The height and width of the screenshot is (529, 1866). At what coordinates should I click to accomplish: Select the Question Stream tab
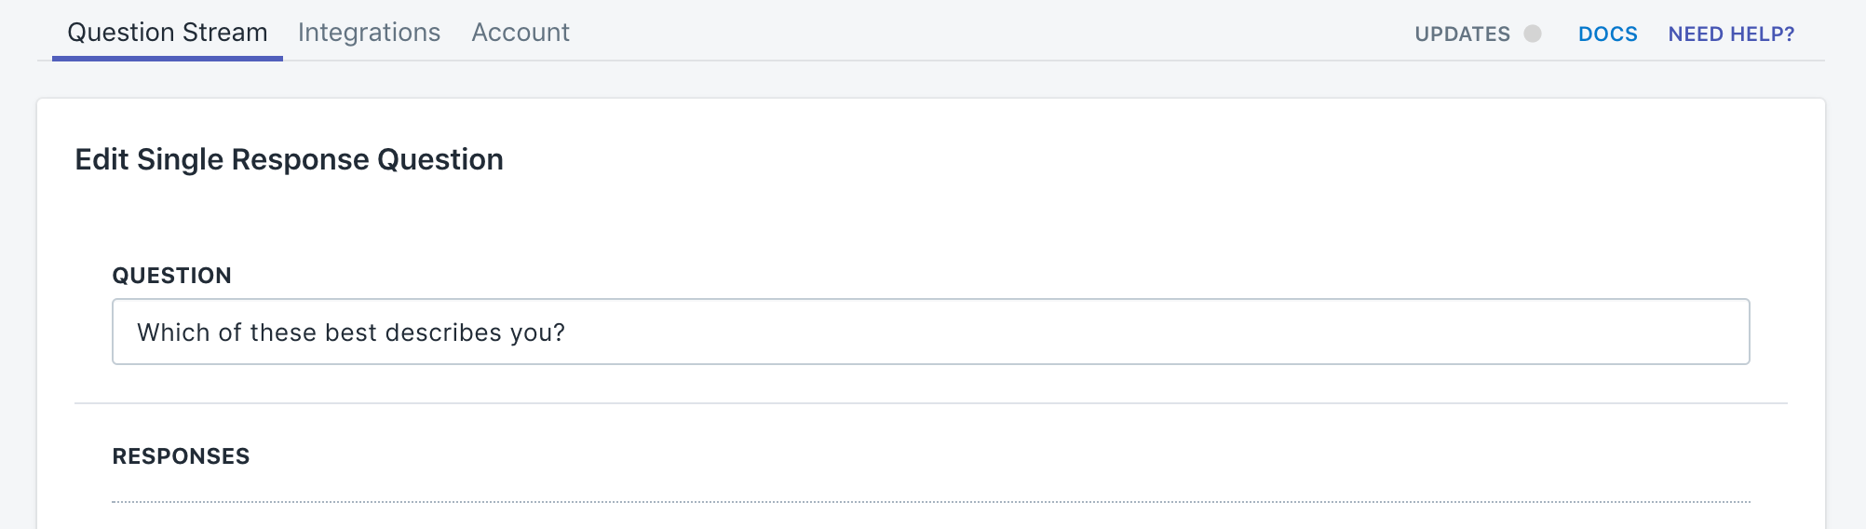168,33
